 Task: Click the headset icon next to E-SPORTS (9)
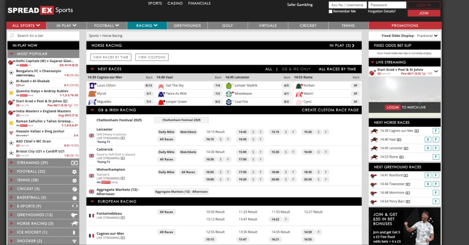[74, 206]
